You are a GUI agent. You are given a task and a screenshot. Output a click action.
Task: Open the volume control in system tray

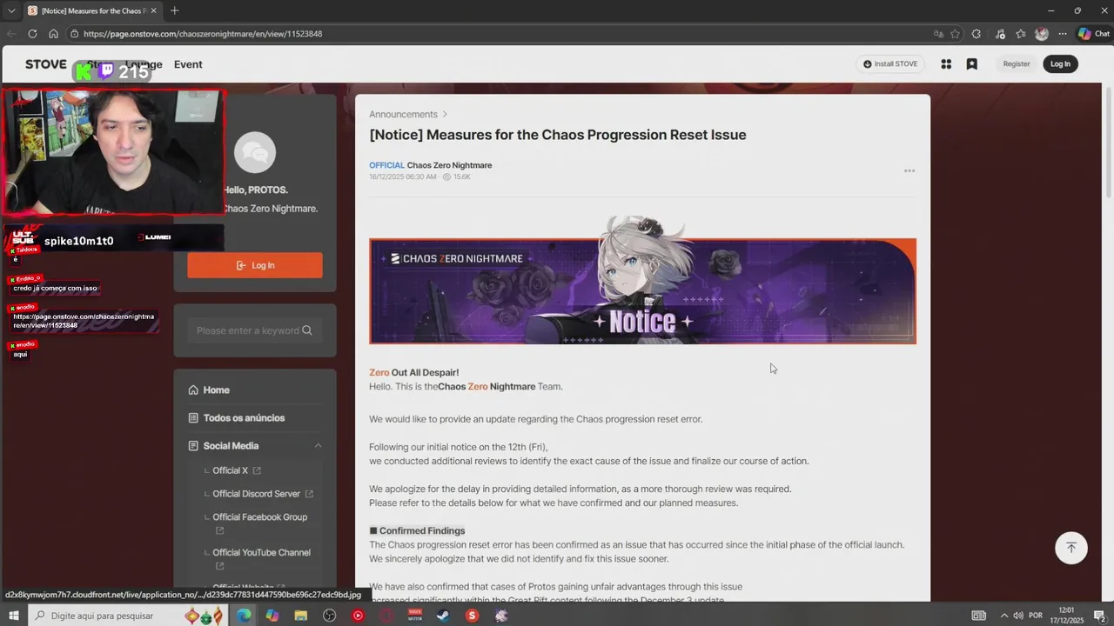tap(1017, 616)
